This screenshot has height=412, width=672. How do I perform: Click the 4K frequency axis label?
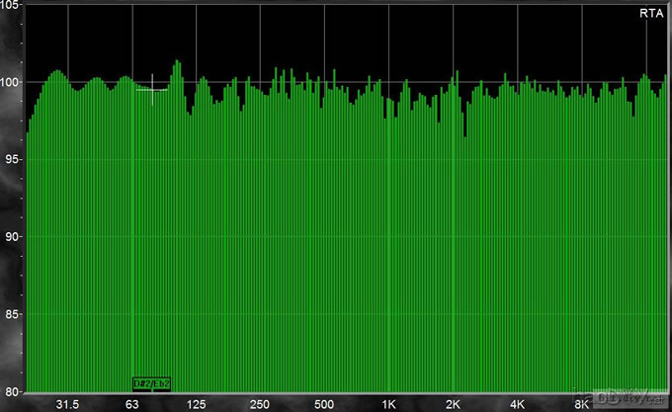coord(517,403)
